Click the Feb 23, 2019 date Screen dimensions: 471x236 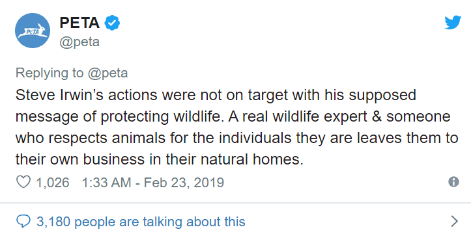(184, 182)
